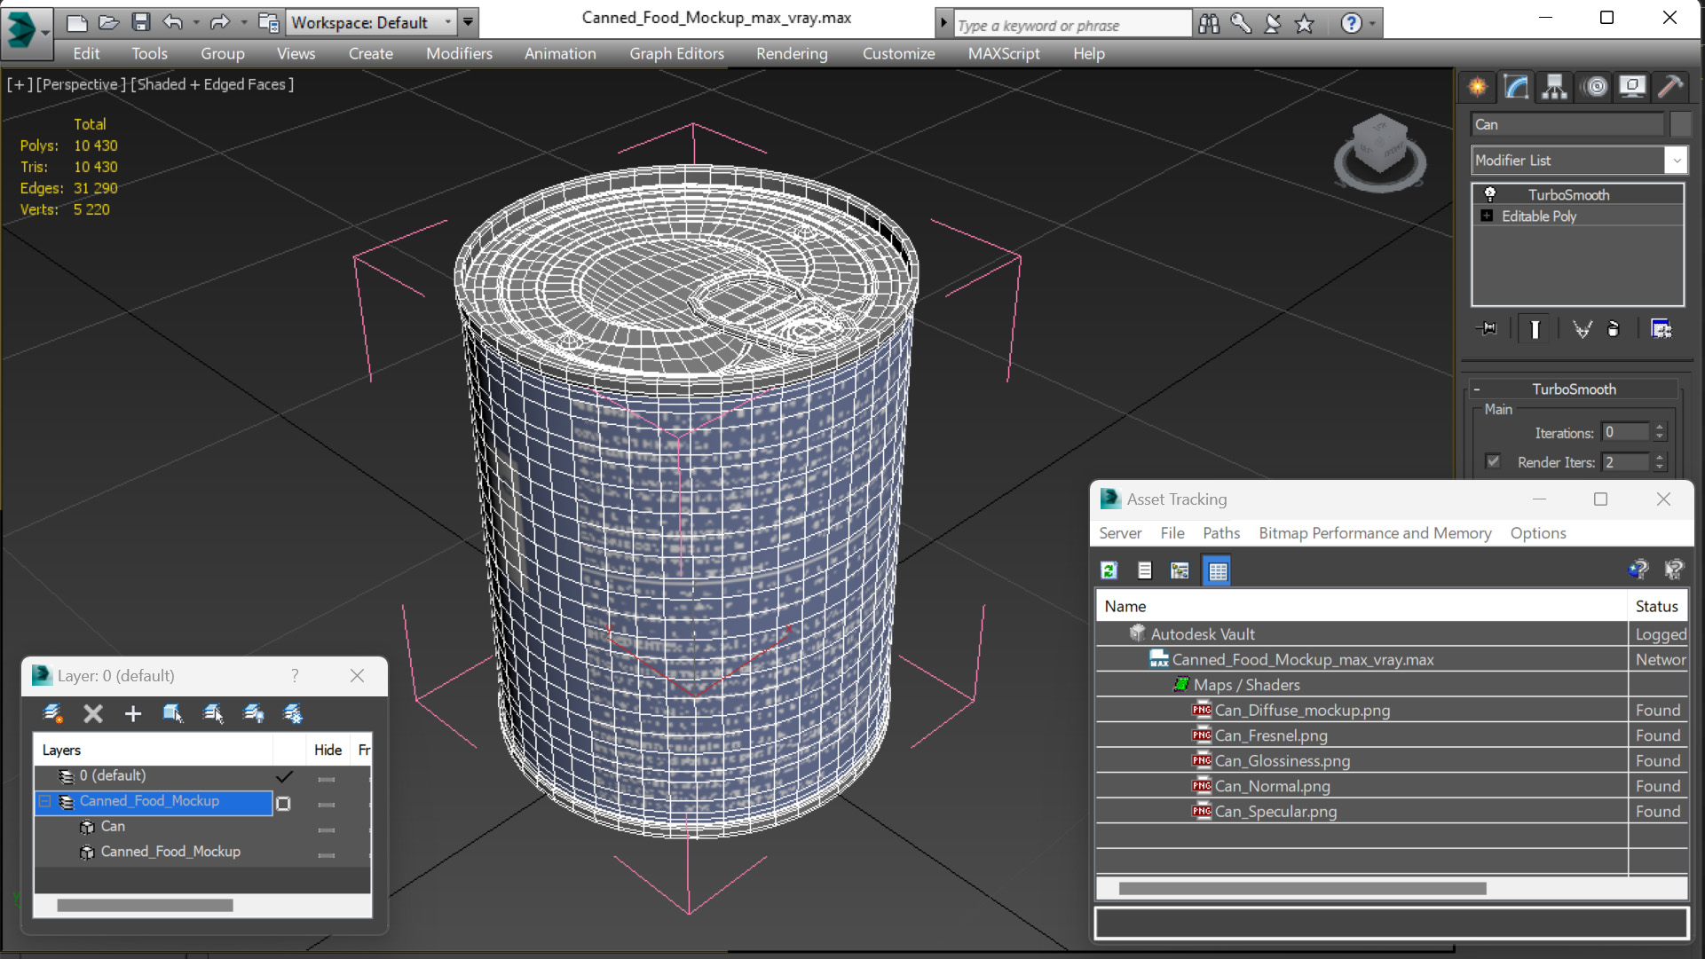
Task: Click the star favorites icon in title bar
Action: tap(1304, 24)
